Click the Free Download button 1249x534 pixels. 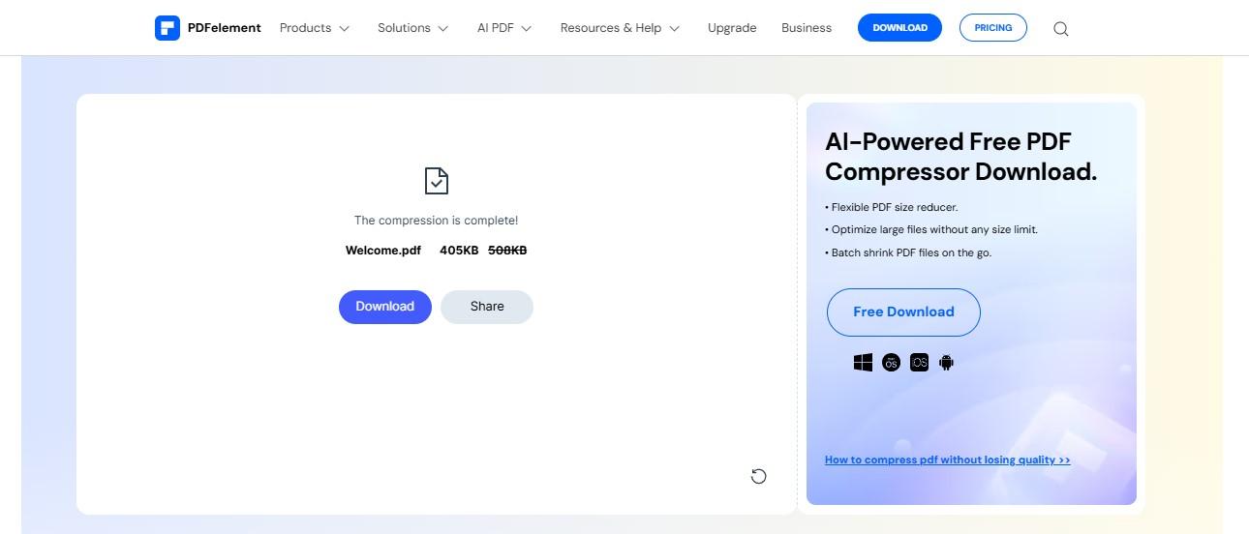pos(903,311)
